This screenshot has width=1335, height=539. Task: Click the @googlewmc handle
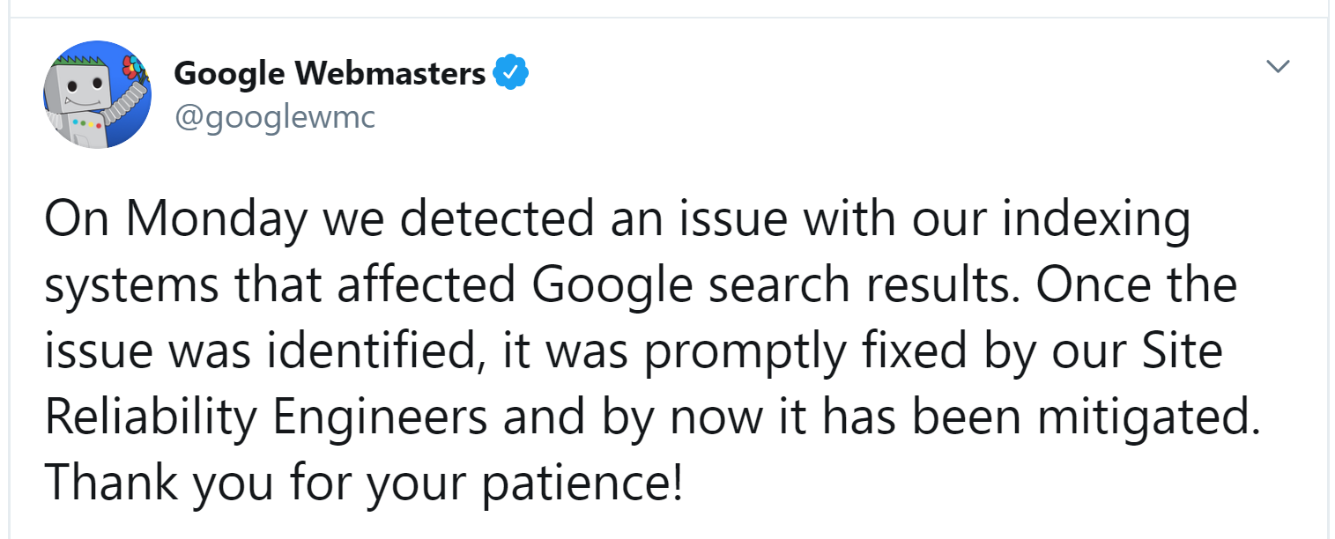[275, 117]
